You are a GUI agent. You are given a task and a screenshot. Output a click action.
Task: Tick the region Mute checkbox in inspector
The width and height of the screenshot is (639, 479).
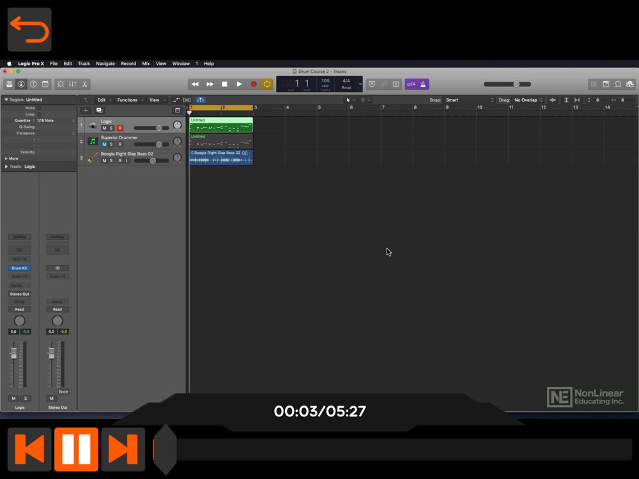pos(39,109)
